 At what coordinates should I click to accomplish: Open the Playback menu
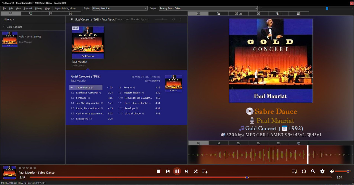[x=28, y=8]
